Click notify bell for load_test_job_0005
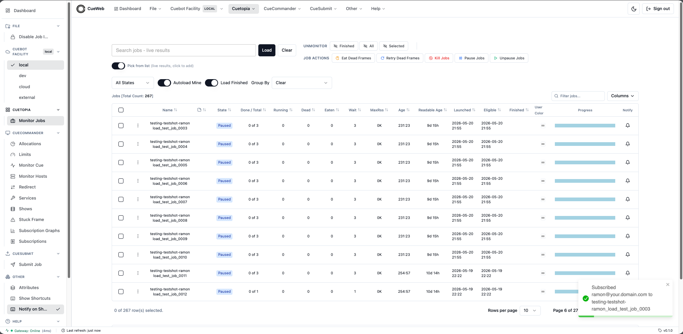Image resolution: width=683 pixels, height=334 pixels. (628, 162)
